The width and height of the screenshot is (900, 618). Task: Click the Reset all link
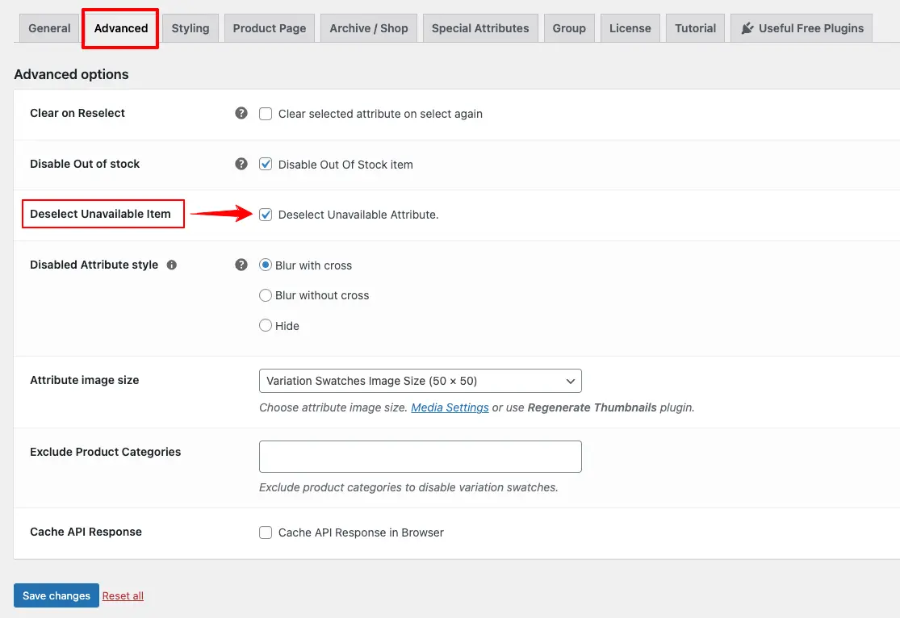[x=123, y=596]
